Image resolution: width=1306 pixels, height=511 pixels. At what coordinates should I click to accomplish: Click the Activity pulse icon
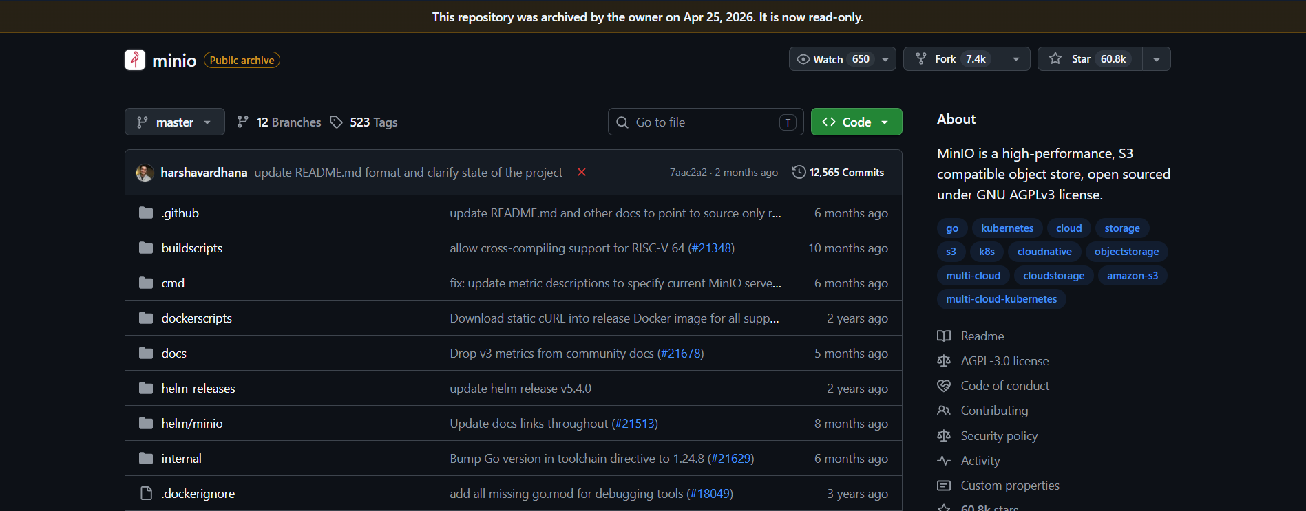click(944, 460)
